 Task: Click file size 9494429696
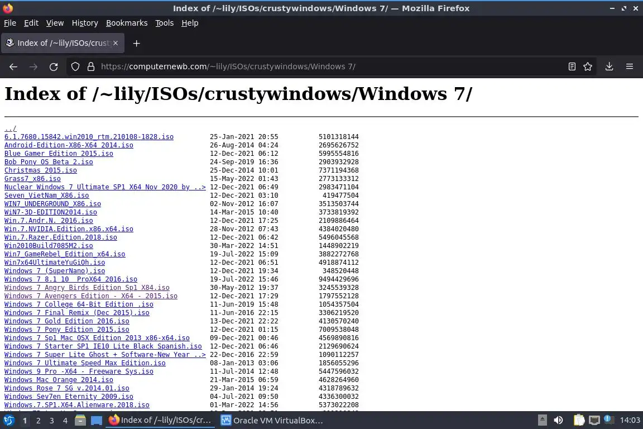[339, 279]
